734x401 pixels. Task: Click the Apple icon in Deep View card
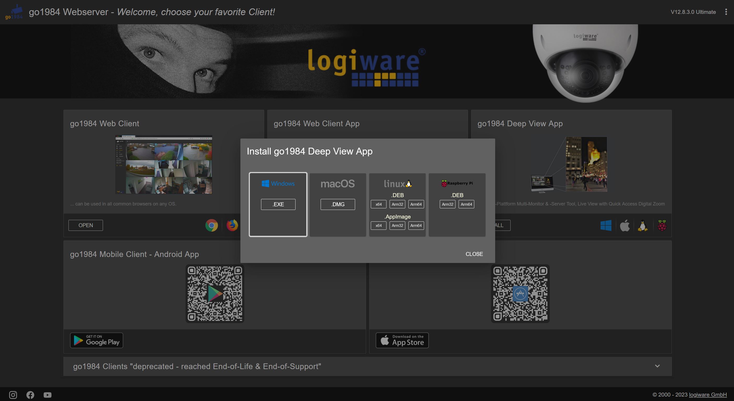(625, 225)
